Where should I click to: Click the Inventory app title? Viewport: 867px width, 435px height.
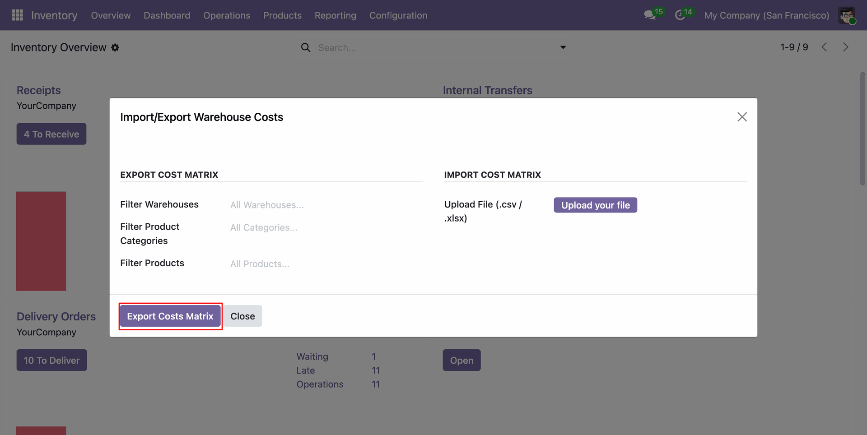tap(54, 15)
